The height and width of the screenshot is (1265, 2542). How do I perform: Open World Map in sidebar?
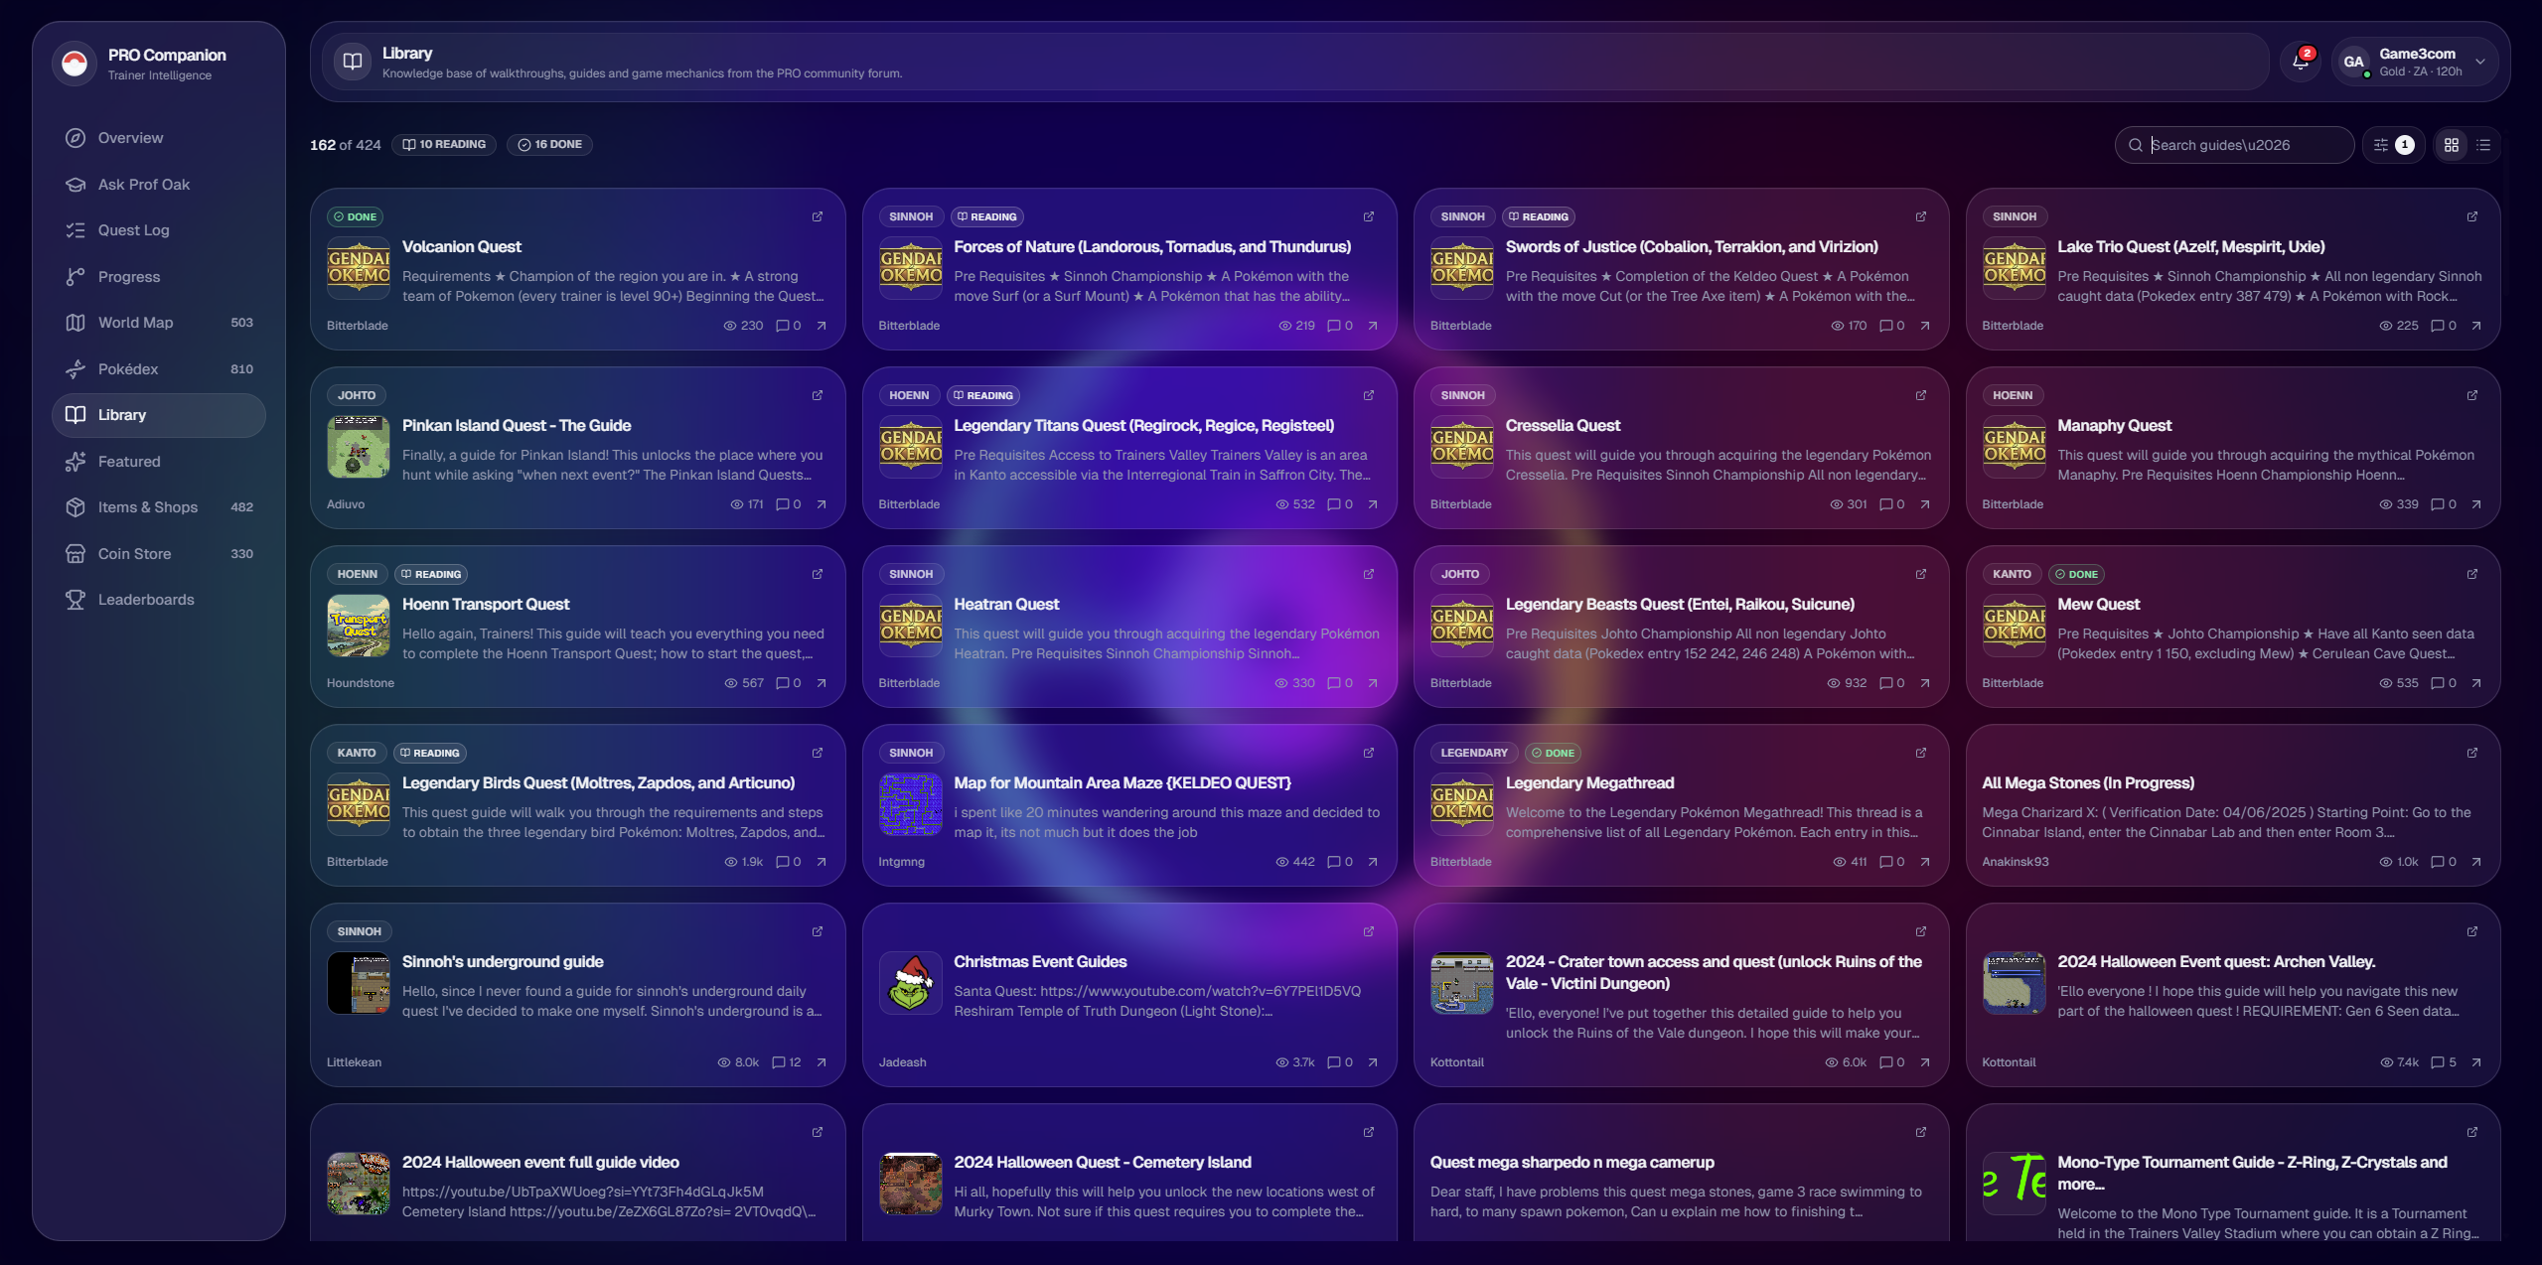point(136,323)
